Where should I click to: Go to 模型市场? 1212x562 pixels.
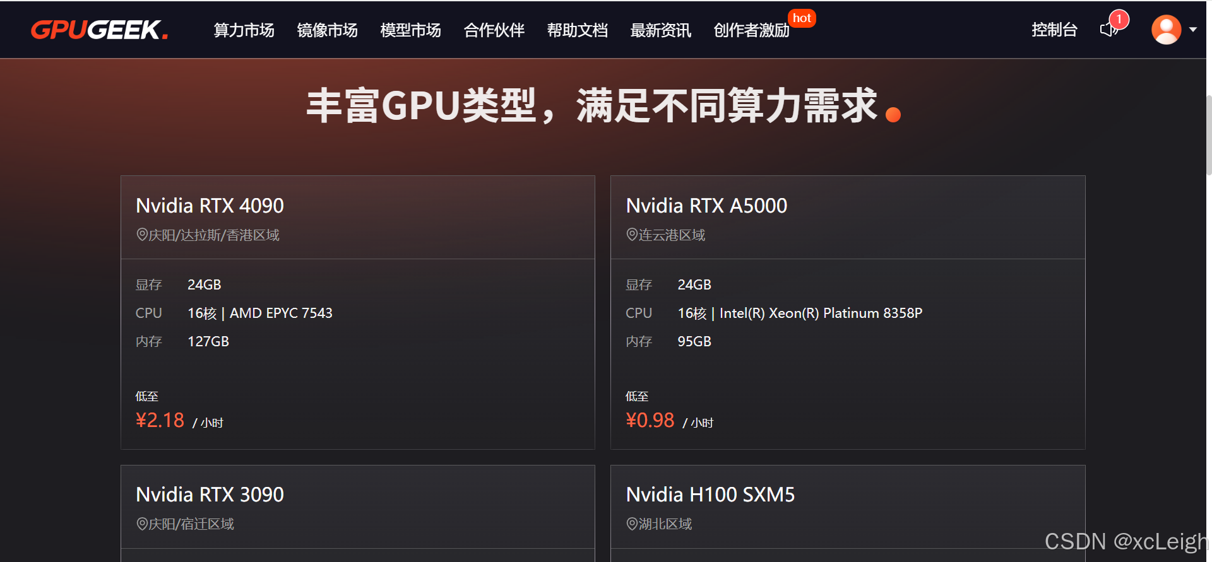(410, 30)
